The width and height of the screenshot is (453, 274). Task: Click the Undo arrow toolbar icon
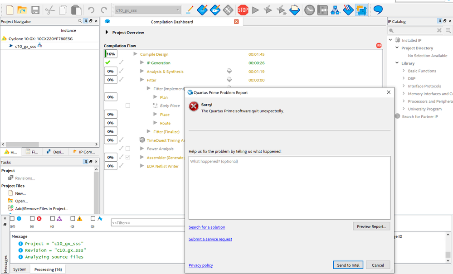point(91,10)
